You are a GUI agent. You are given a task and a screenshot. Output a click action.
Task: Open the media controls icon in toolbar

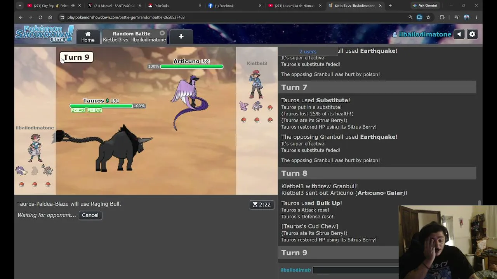[x=457, y=17]
